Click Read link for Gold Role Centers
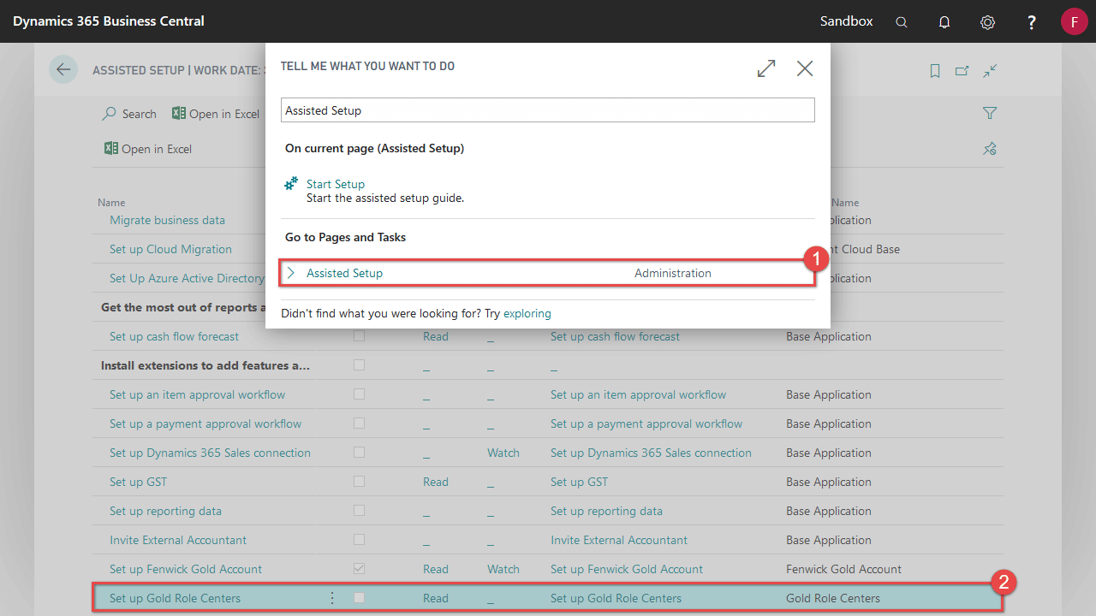The image size is (1096, 616). click(436, 598)
